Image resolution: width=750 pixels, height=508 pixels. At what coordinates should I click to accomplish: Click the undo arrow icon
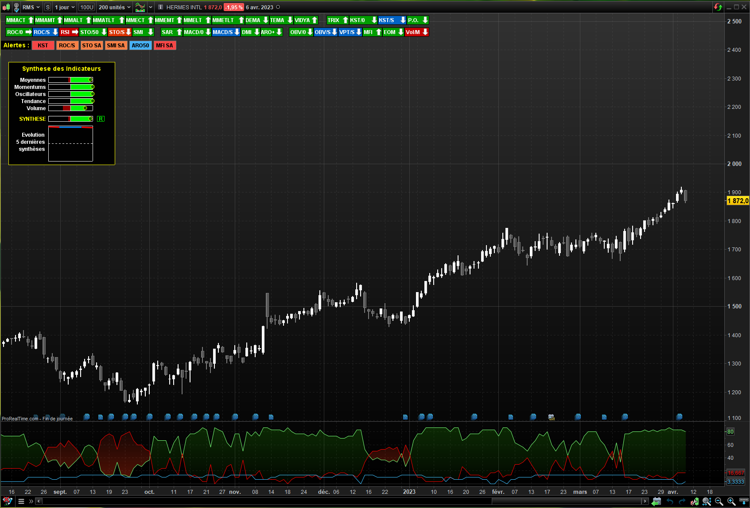point(670,501)
